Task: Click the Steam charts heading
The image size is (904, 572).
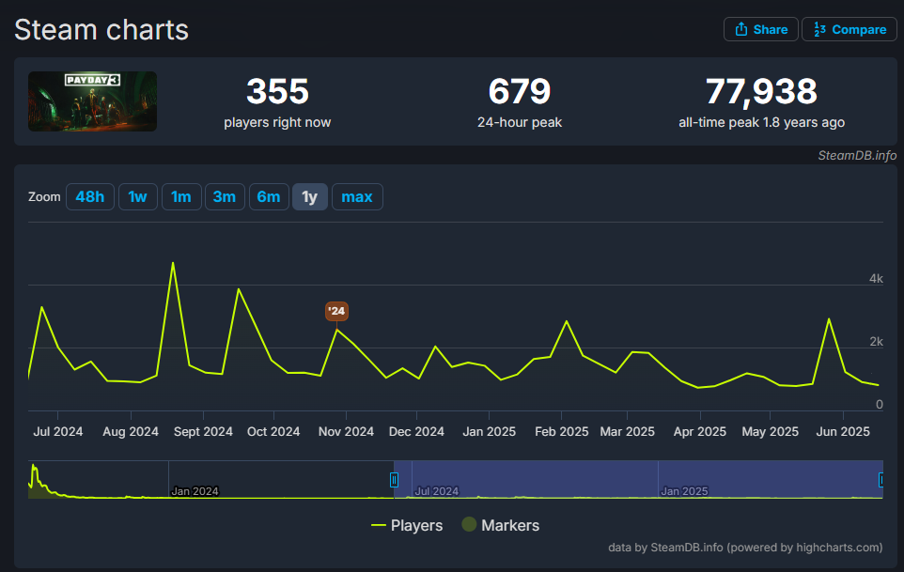Action: tap(101, 30)
